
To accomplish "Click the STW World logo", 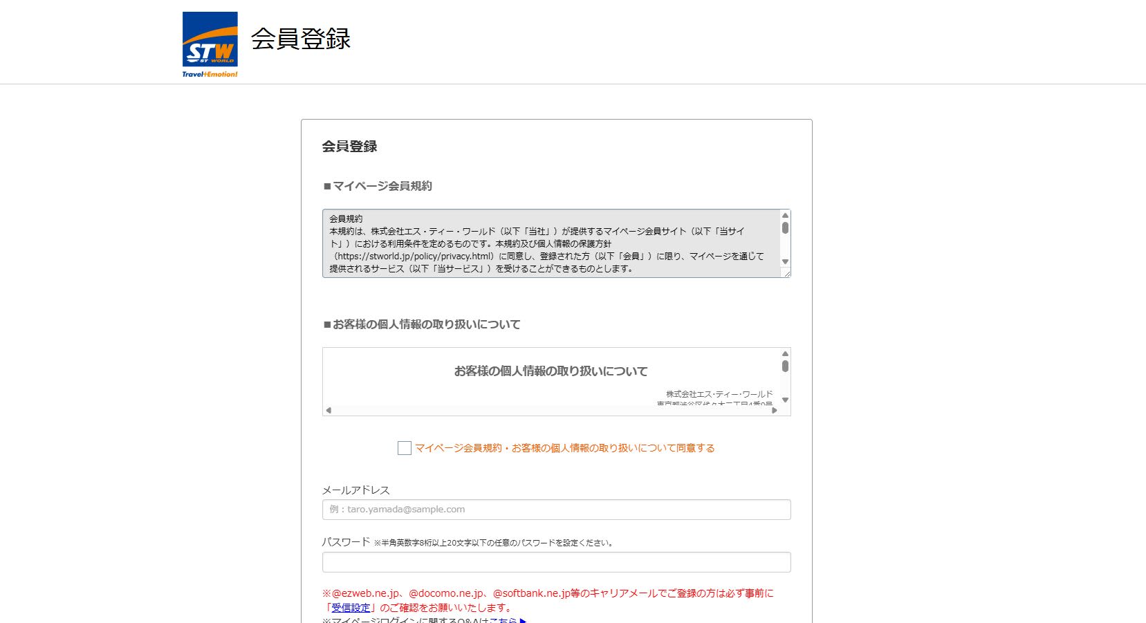I will point(210,44).
